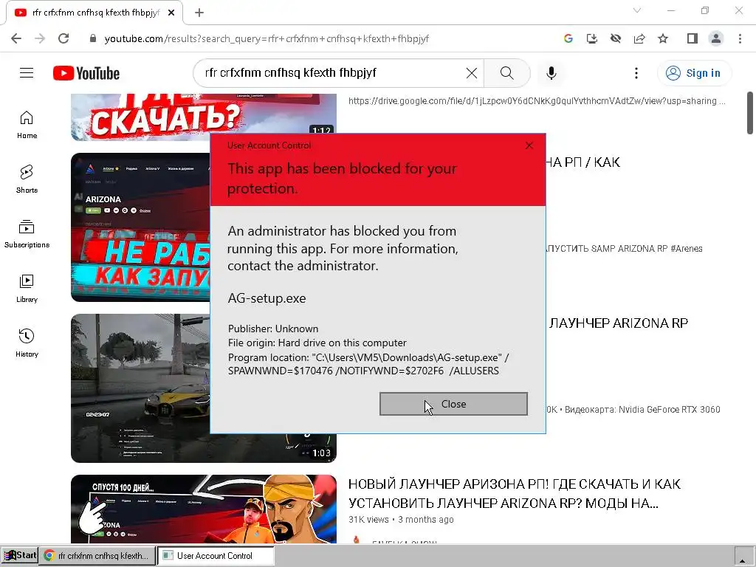Open Subscriptions in YouTube sidebar
This screenshot has height=567, width=756.
27,234
